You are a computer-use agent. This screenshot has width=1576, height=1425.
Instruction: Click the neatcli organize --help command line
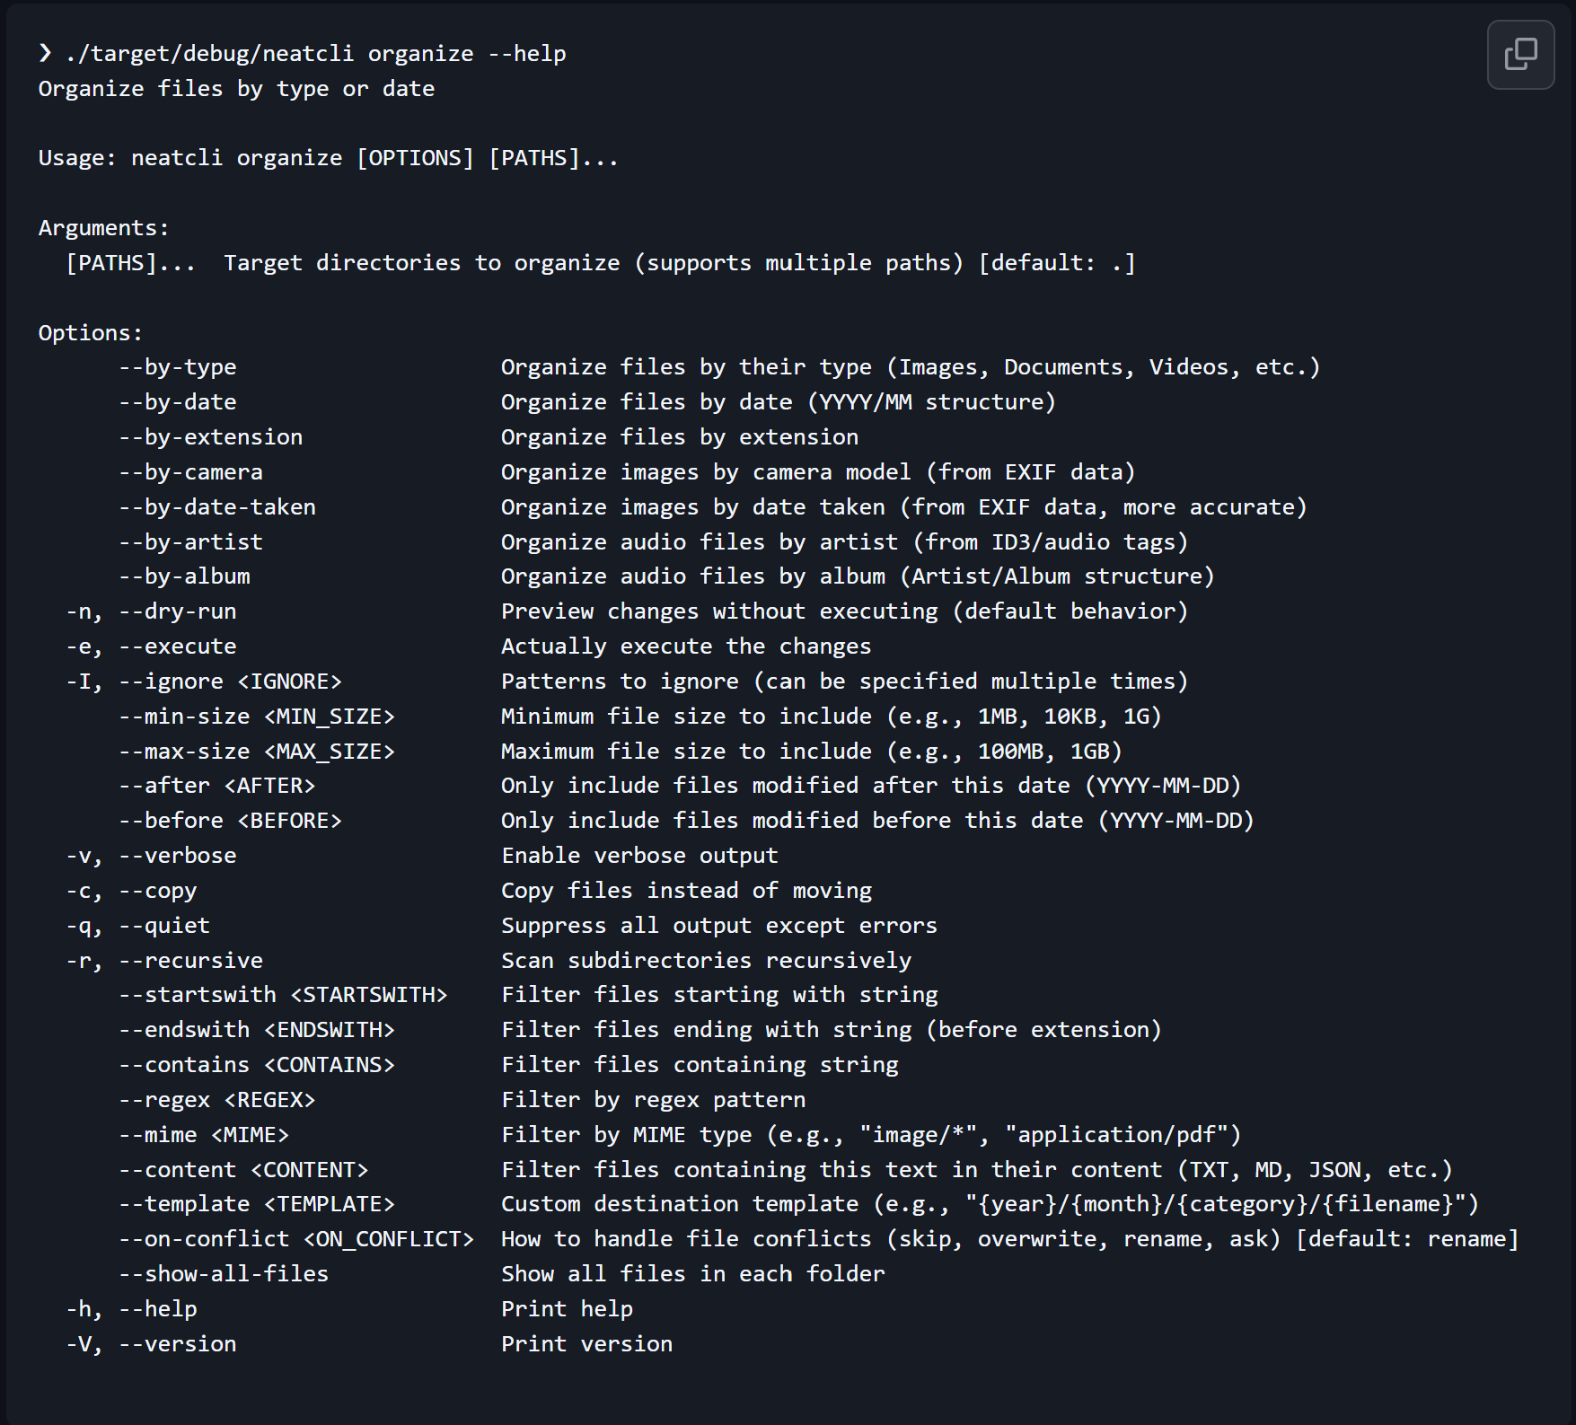pos(314,54)
